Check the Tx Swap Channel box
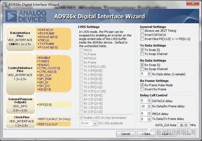 coord(142,54)
